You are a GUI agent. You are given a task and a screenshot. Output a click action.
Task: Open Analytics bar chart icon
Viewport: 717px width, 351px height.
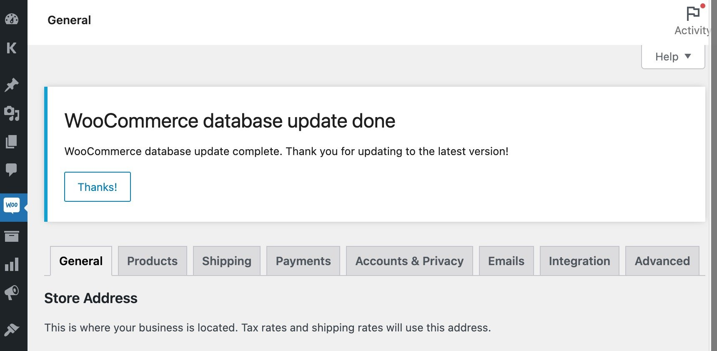(12, 264)
